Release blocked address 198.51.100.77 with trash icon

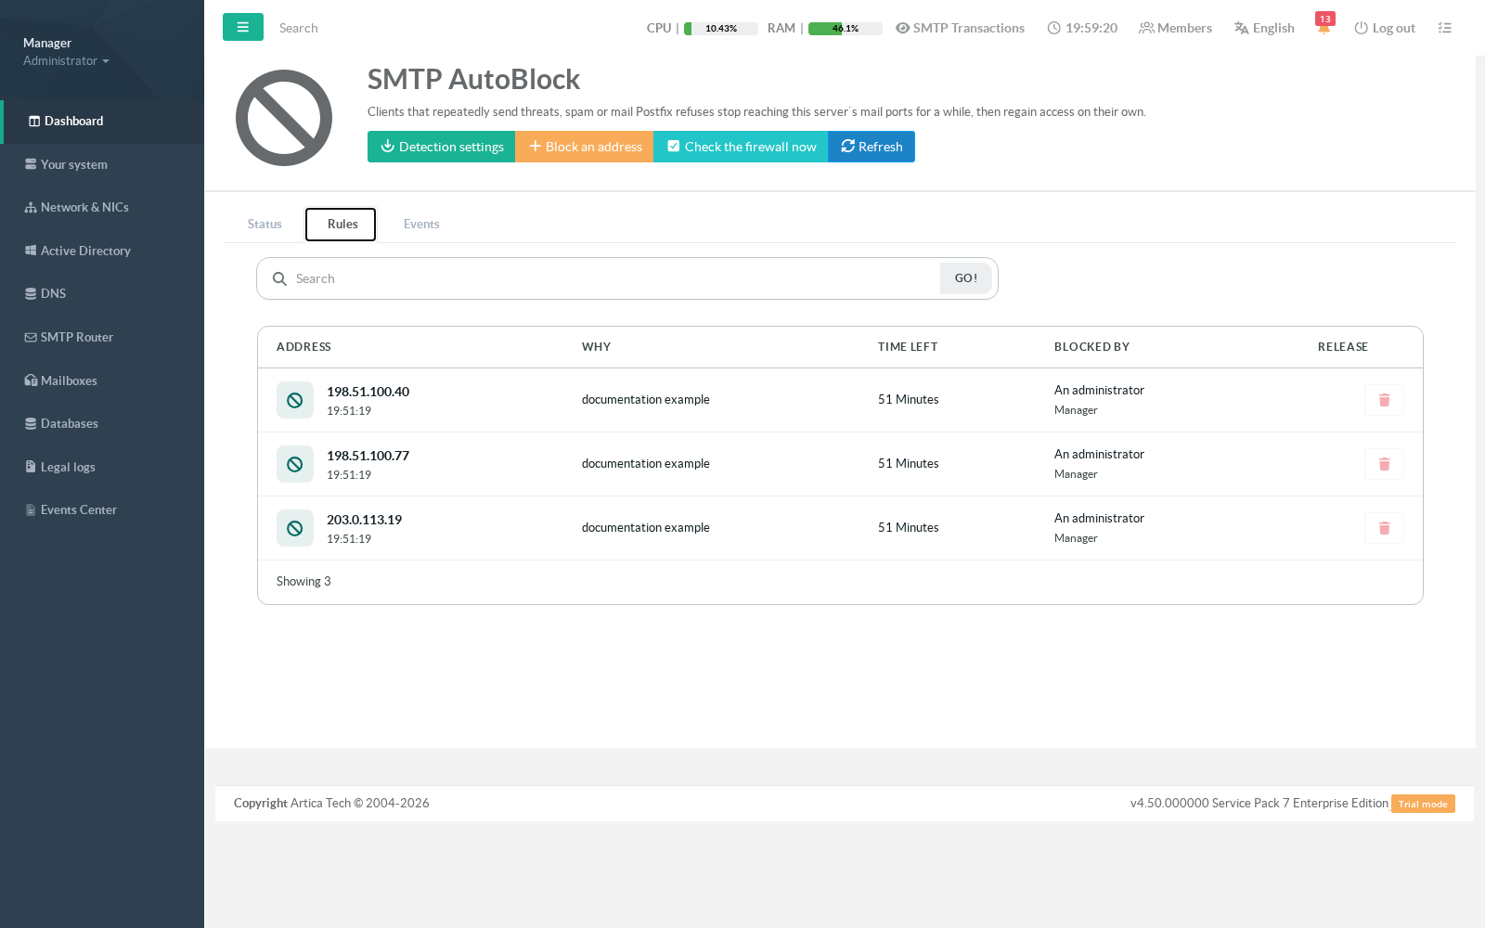pyautogui.click(x=1384, y=464)
